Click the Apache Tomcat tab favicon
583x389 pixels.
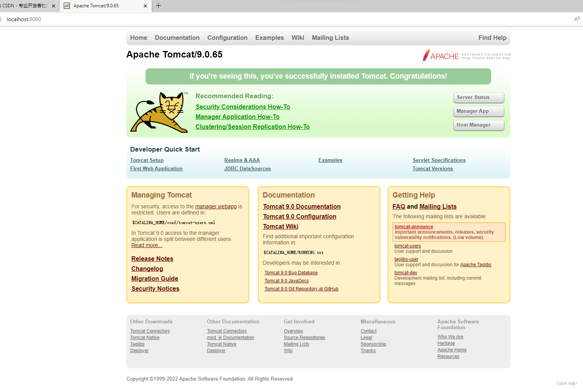[x=67, y=6]
